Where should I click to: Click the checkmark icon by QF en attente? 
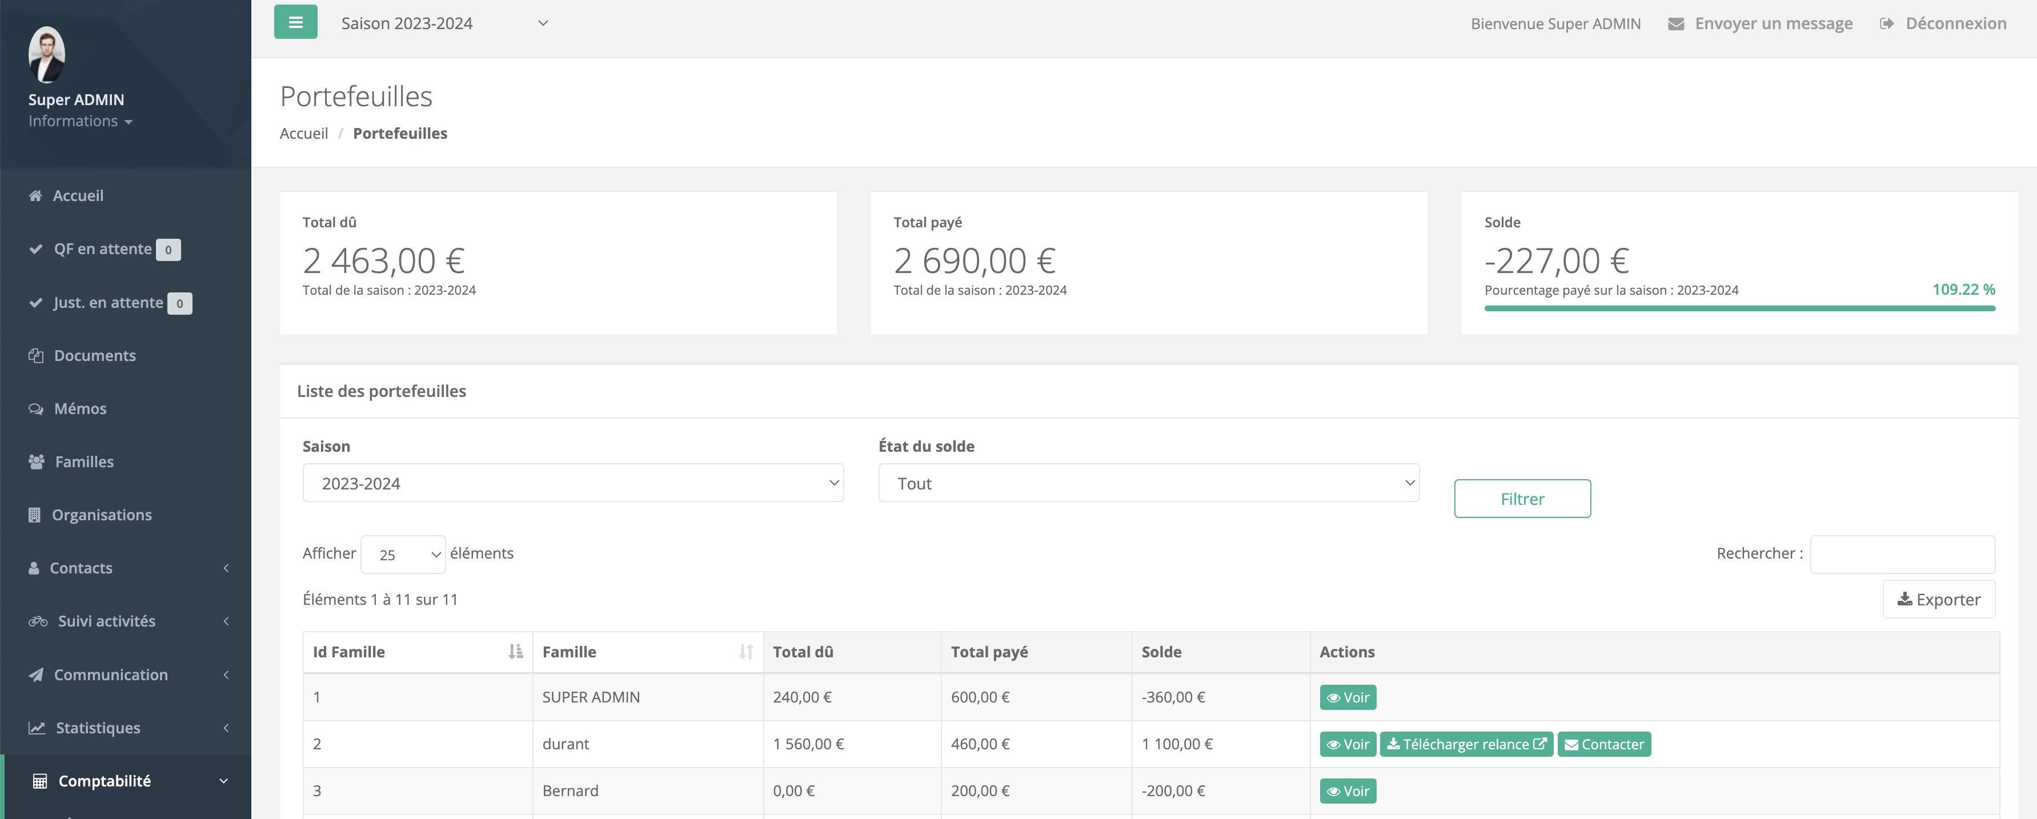[35, 249]
